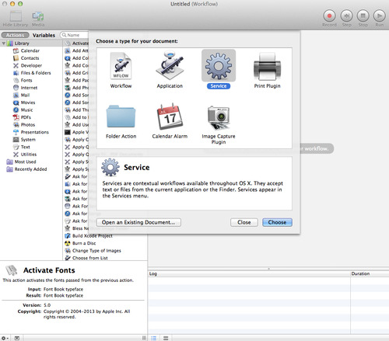Select the Print Plugin printer icon
Viewport: 389px width, 341px height.
tap(267, 66)
